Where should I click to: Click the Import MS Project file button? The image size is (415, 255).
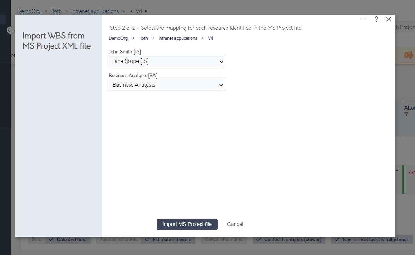pyautogui.click(x=187, y=224)
